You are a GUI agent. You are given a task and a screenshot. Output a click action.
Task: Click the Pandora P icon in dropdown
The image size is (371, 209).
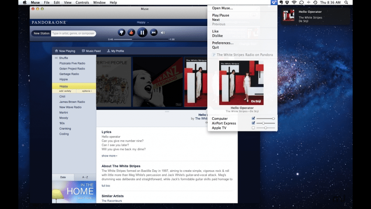click(214, 55)
